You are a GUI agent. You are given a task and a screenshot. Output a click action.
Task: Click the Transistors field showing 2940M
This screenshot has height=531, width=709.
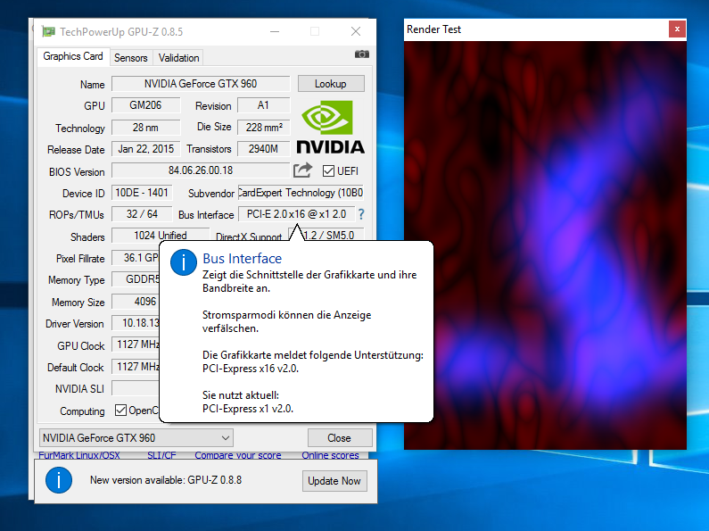click(263, 149)
